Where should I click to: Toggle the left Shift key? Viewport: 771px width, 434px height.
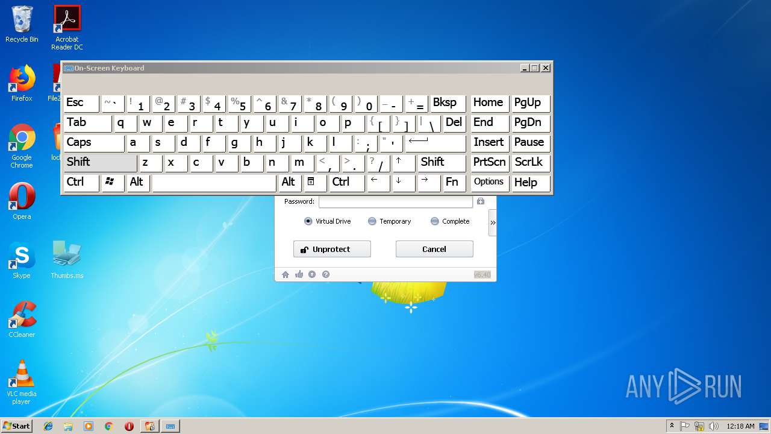[x=100, y=163]
